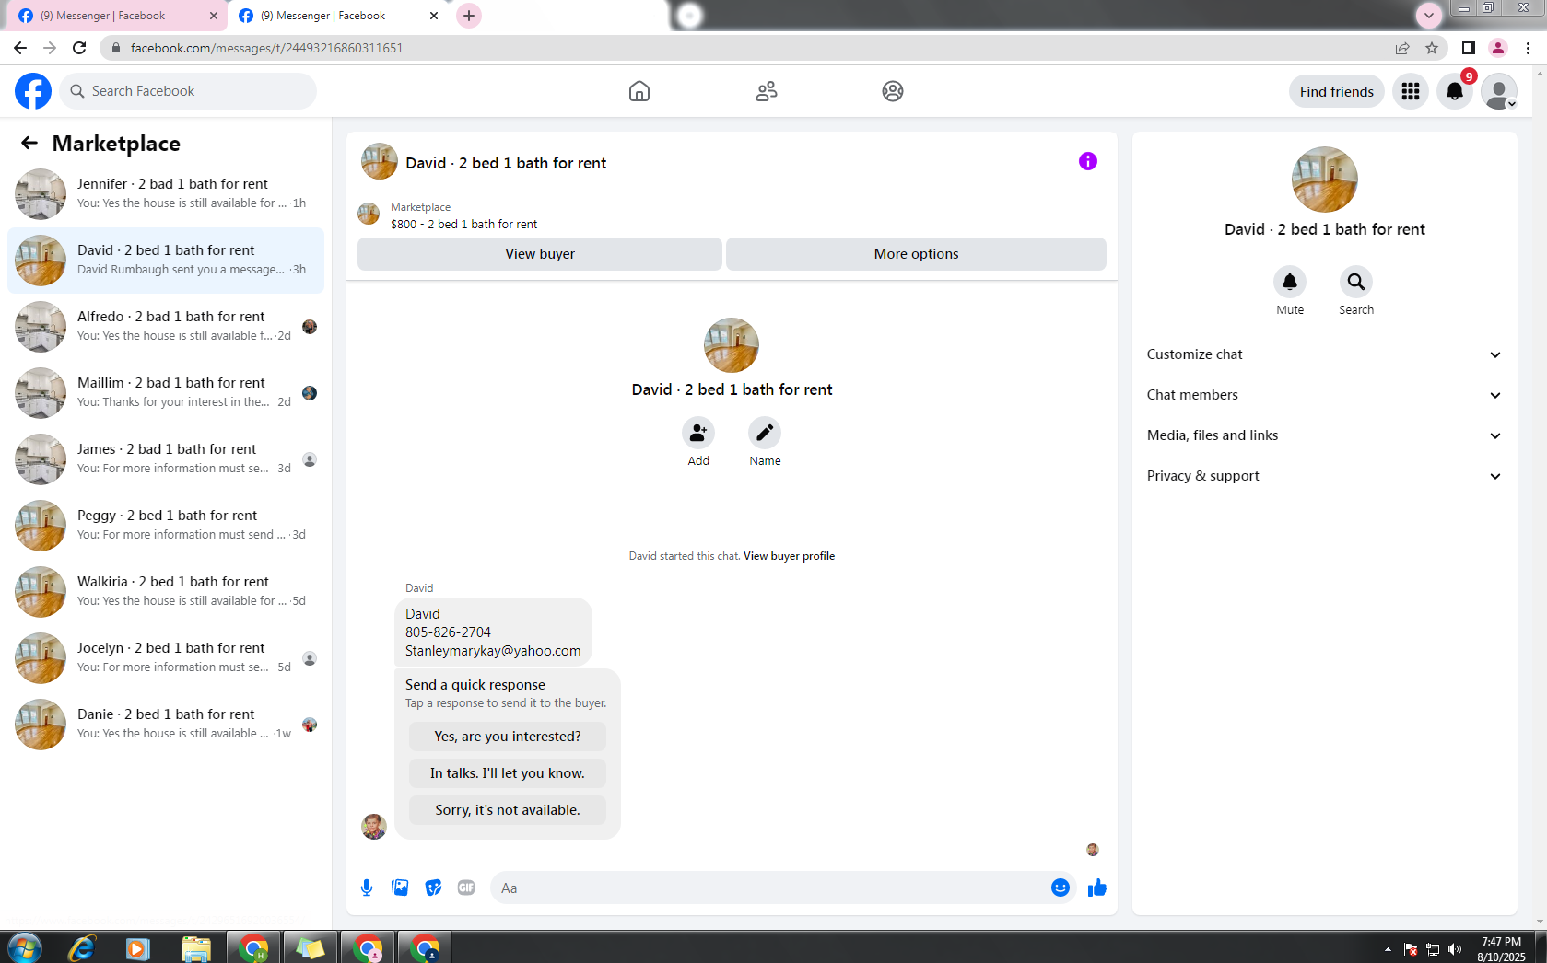Open Windows Start button
The image size is (1547, 963).
[x=25, y=947]
